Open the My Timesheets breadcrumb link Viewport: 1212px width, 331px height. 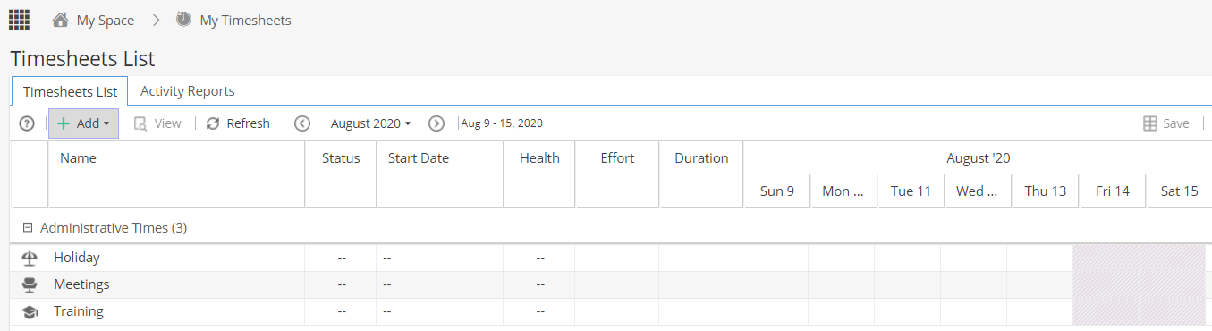pyautogui.click(x=245, y=20)
